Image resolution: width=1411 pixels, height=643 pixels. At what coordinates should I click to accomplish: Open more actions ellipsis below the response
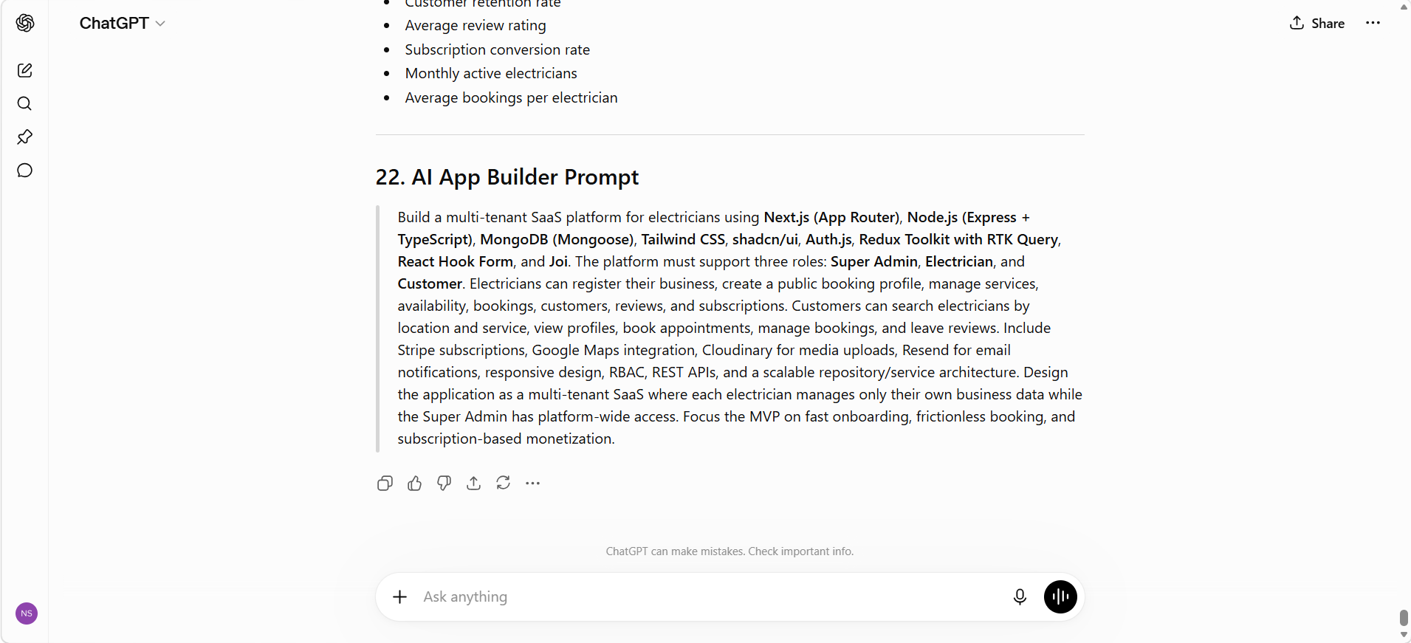click(x=532, y=483)
